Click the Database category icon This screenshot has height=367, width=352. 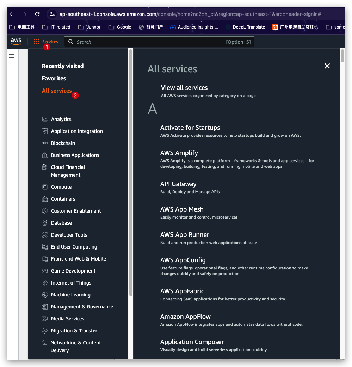click(x=45, y=223)
